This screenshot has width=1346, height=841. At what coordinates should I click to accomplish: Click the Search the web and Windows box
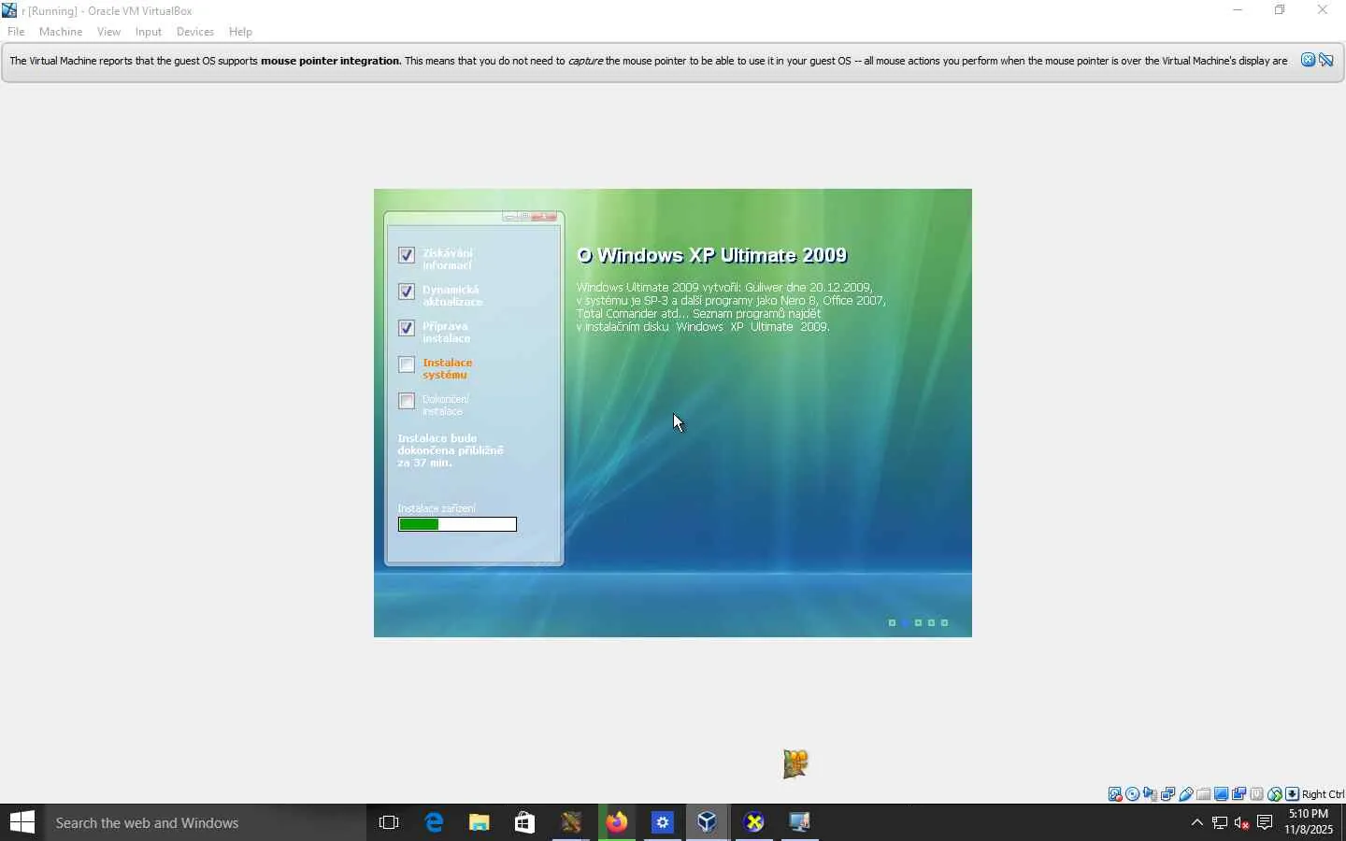(206, 822)
